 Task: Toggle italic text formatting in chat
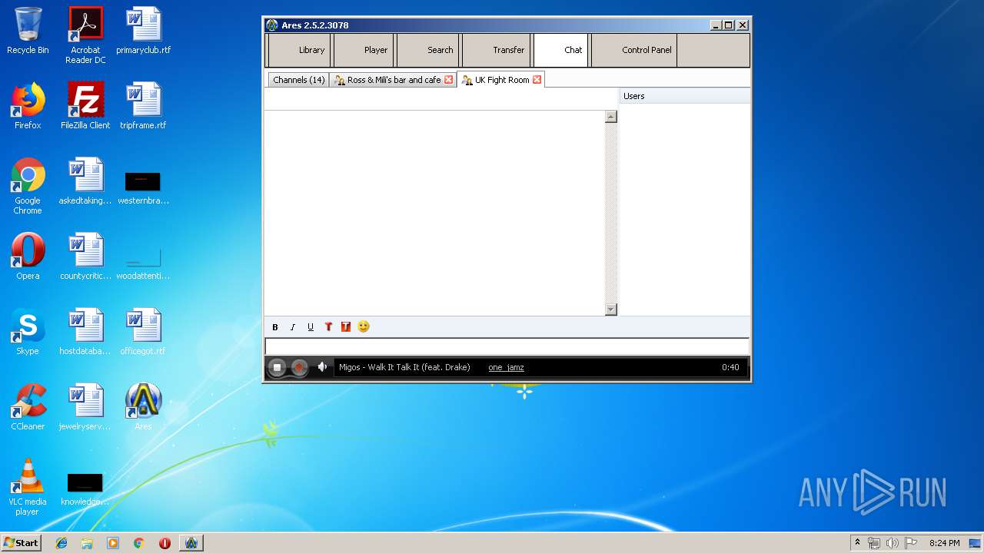click(293, 327)
